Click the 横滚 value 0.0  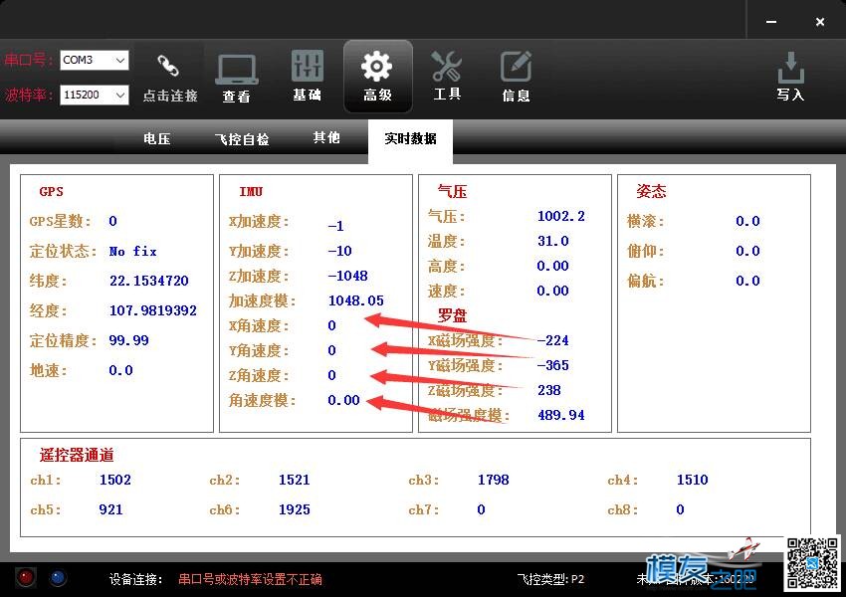pyautogui.click(x=747, y=221)
